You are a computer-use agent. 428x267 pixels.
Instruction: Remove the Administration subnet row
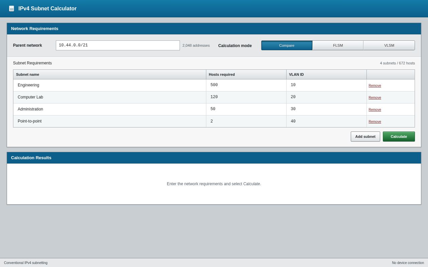tap(375, 109)
